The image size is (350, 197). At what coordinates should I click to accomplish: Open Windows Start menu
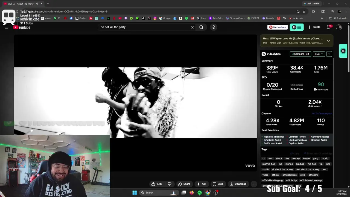[x=135, y=193]
